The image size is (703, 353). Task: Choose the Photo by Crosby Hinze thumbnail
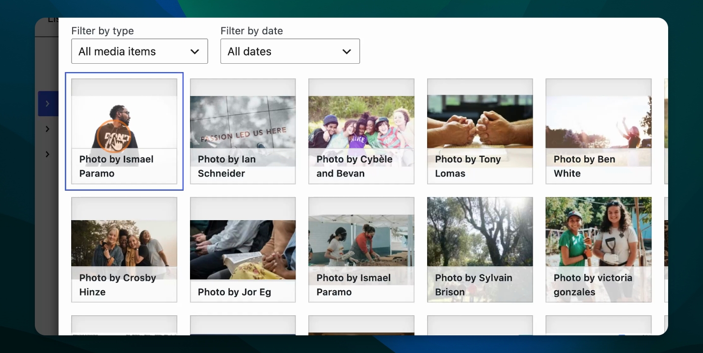(124, 250)
